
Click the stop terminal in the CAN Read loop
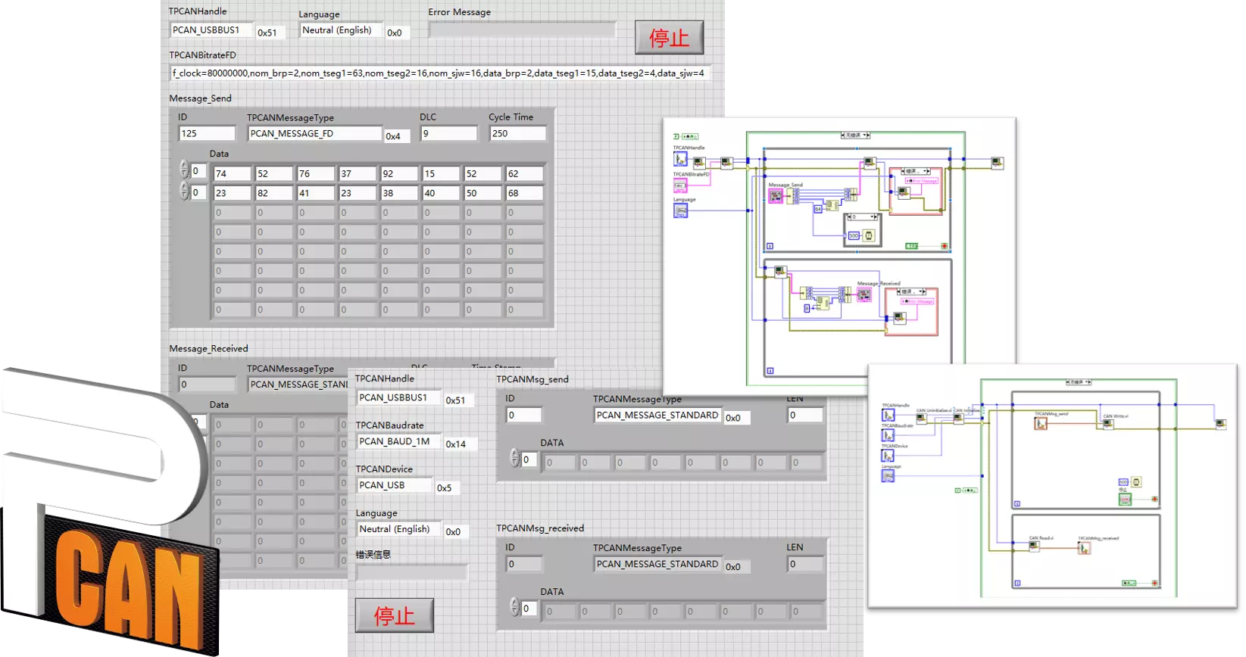pyautogui.click(x=1154, y=583)
